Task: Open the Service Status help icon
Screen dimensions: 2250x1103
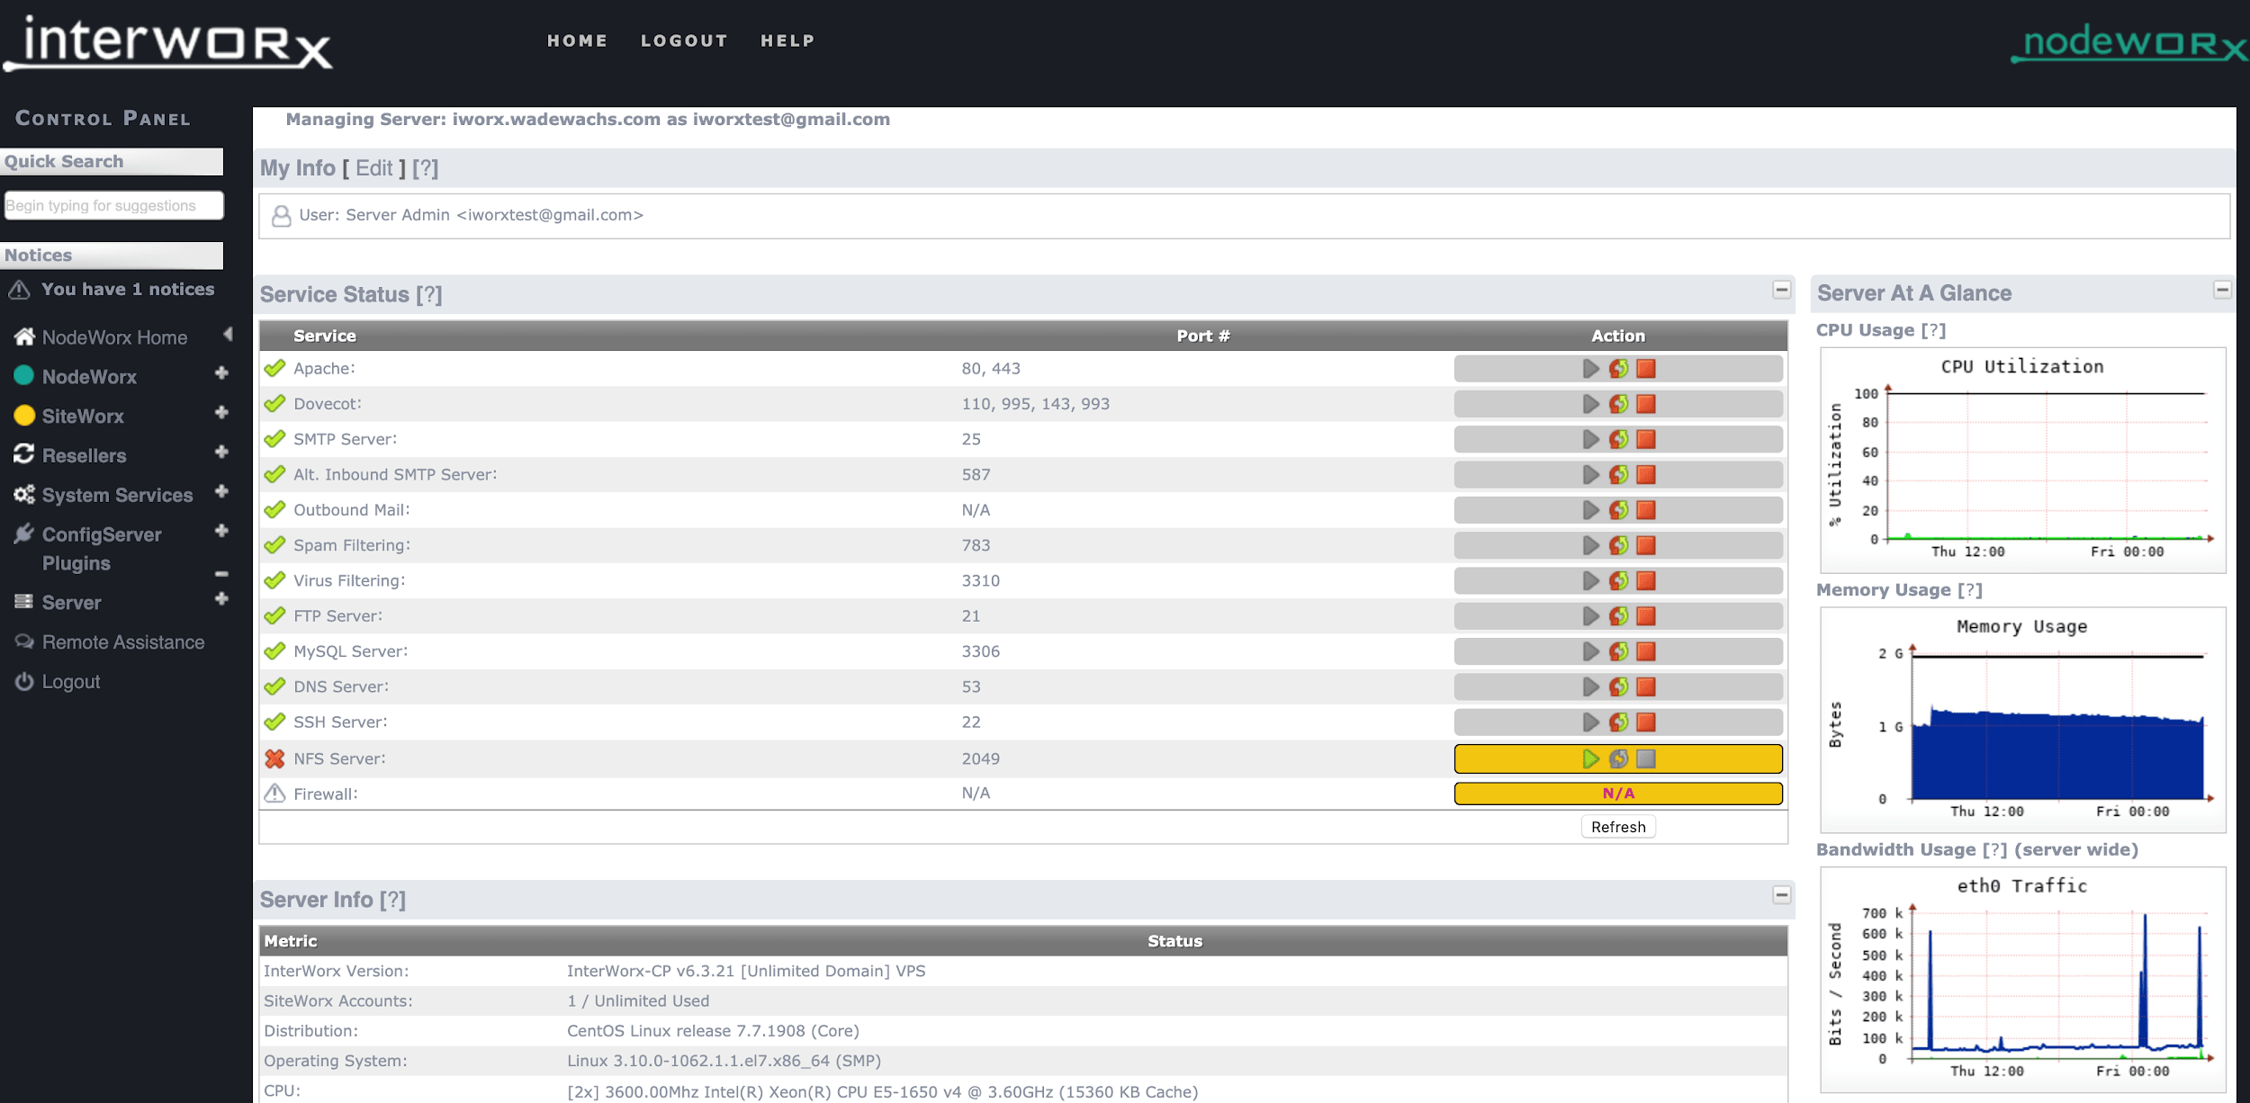Action: [431, 294]
